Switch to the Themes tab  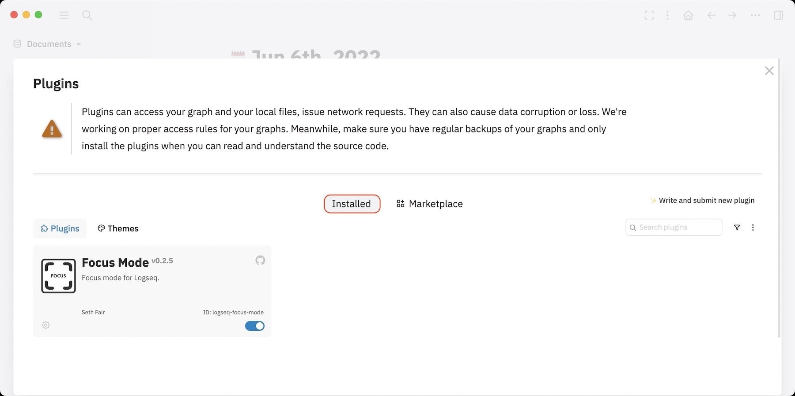click(x=118, y=229)
